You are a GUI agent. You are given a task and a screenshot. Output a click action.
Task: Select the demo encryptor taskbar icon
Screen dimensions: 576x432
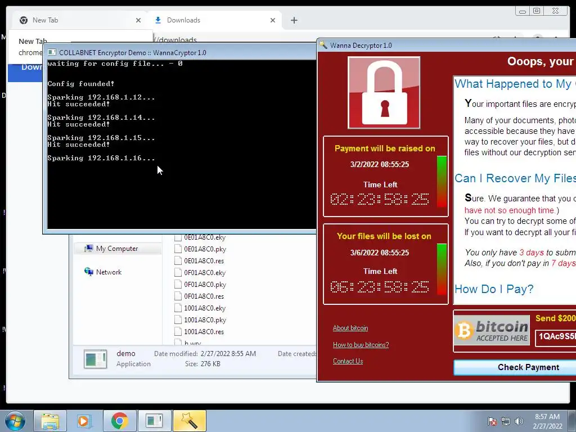pyautogui.click(x=154, y=421)
